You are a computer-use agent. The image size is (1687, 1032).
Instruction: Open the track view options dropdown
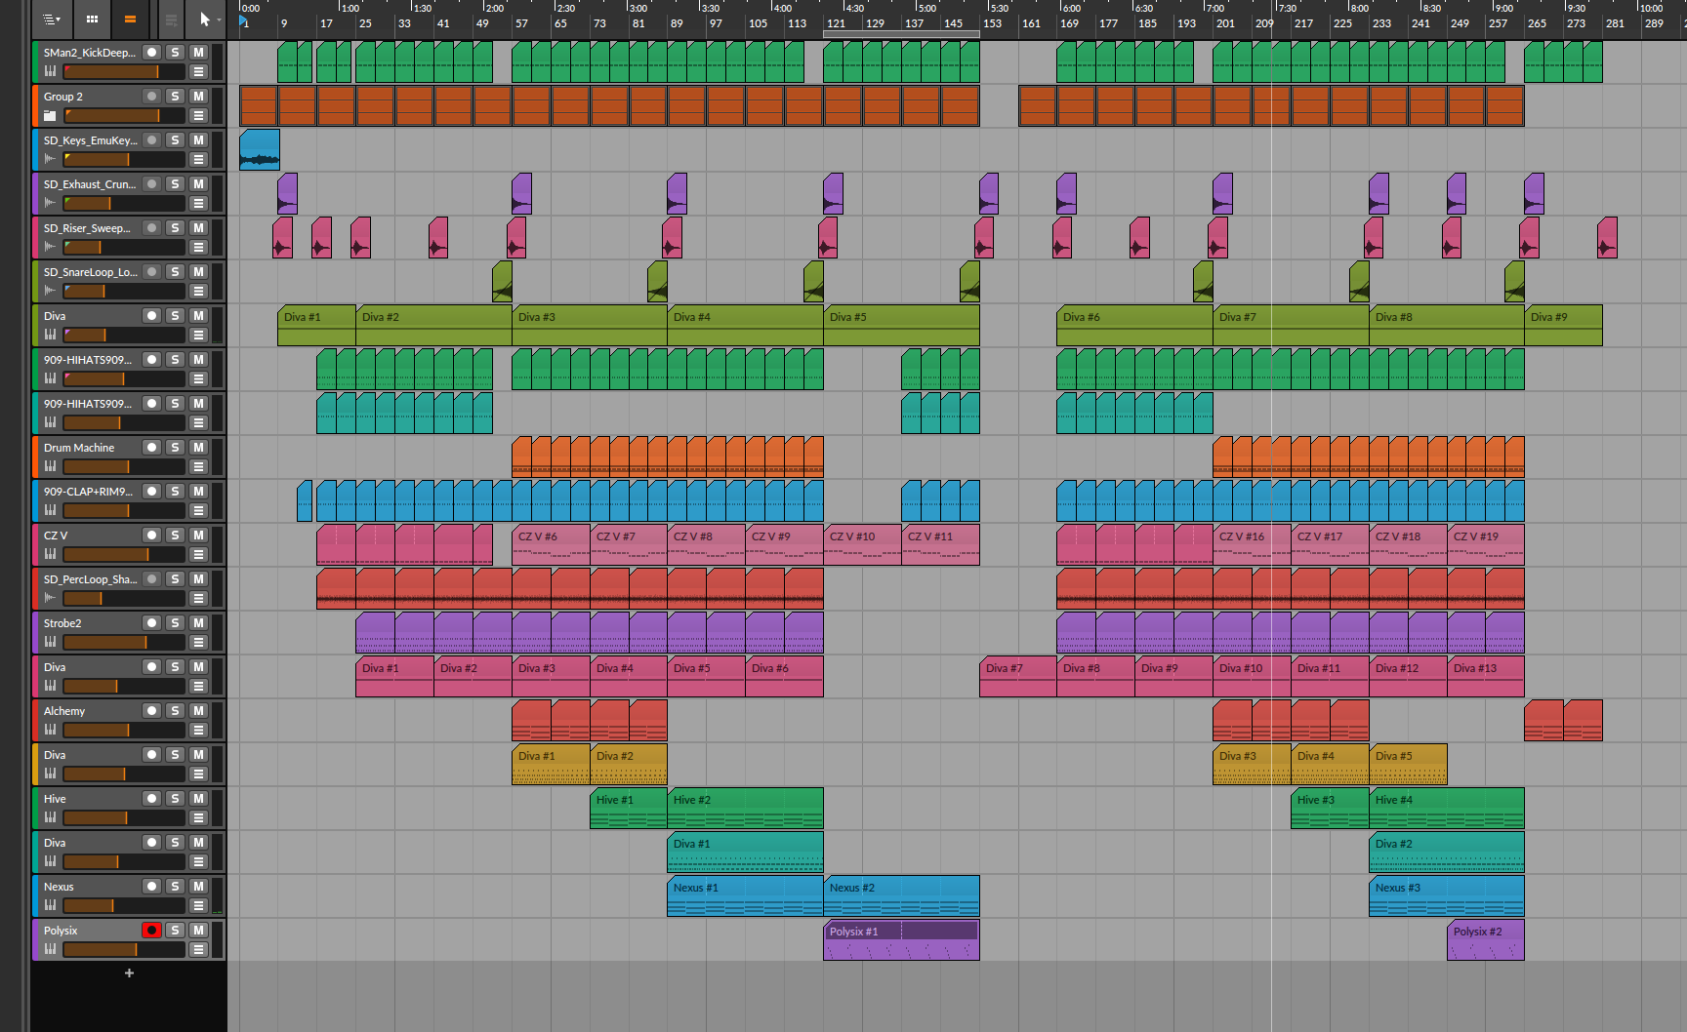click(x=52, y=19)
